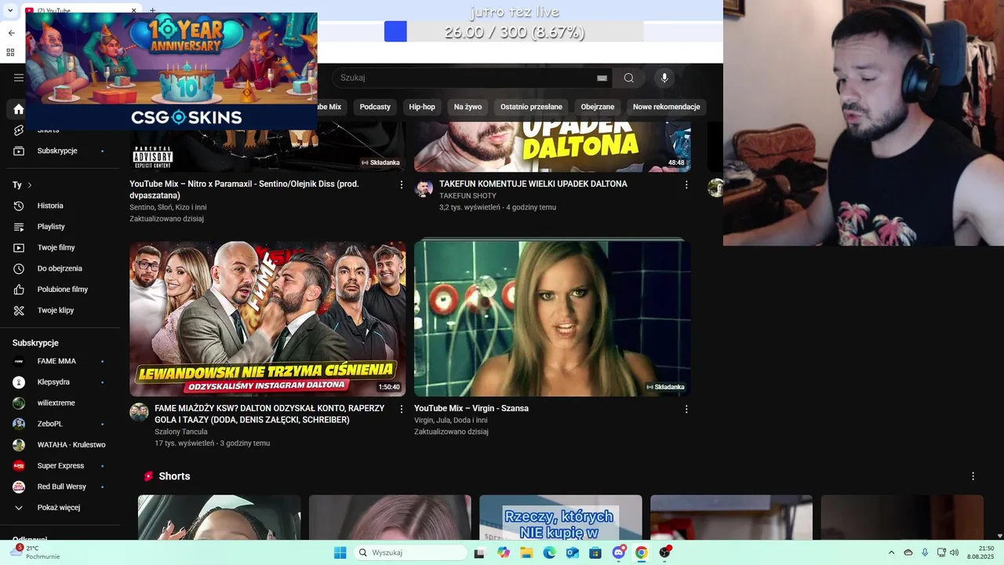Click browser back arrow
Screen dimensions: 1004x565
click(11, 33)
